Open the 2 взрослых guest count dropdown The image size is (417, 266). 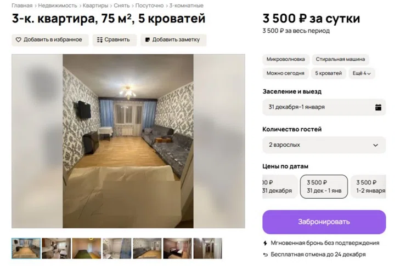click(x=324, y=145)
